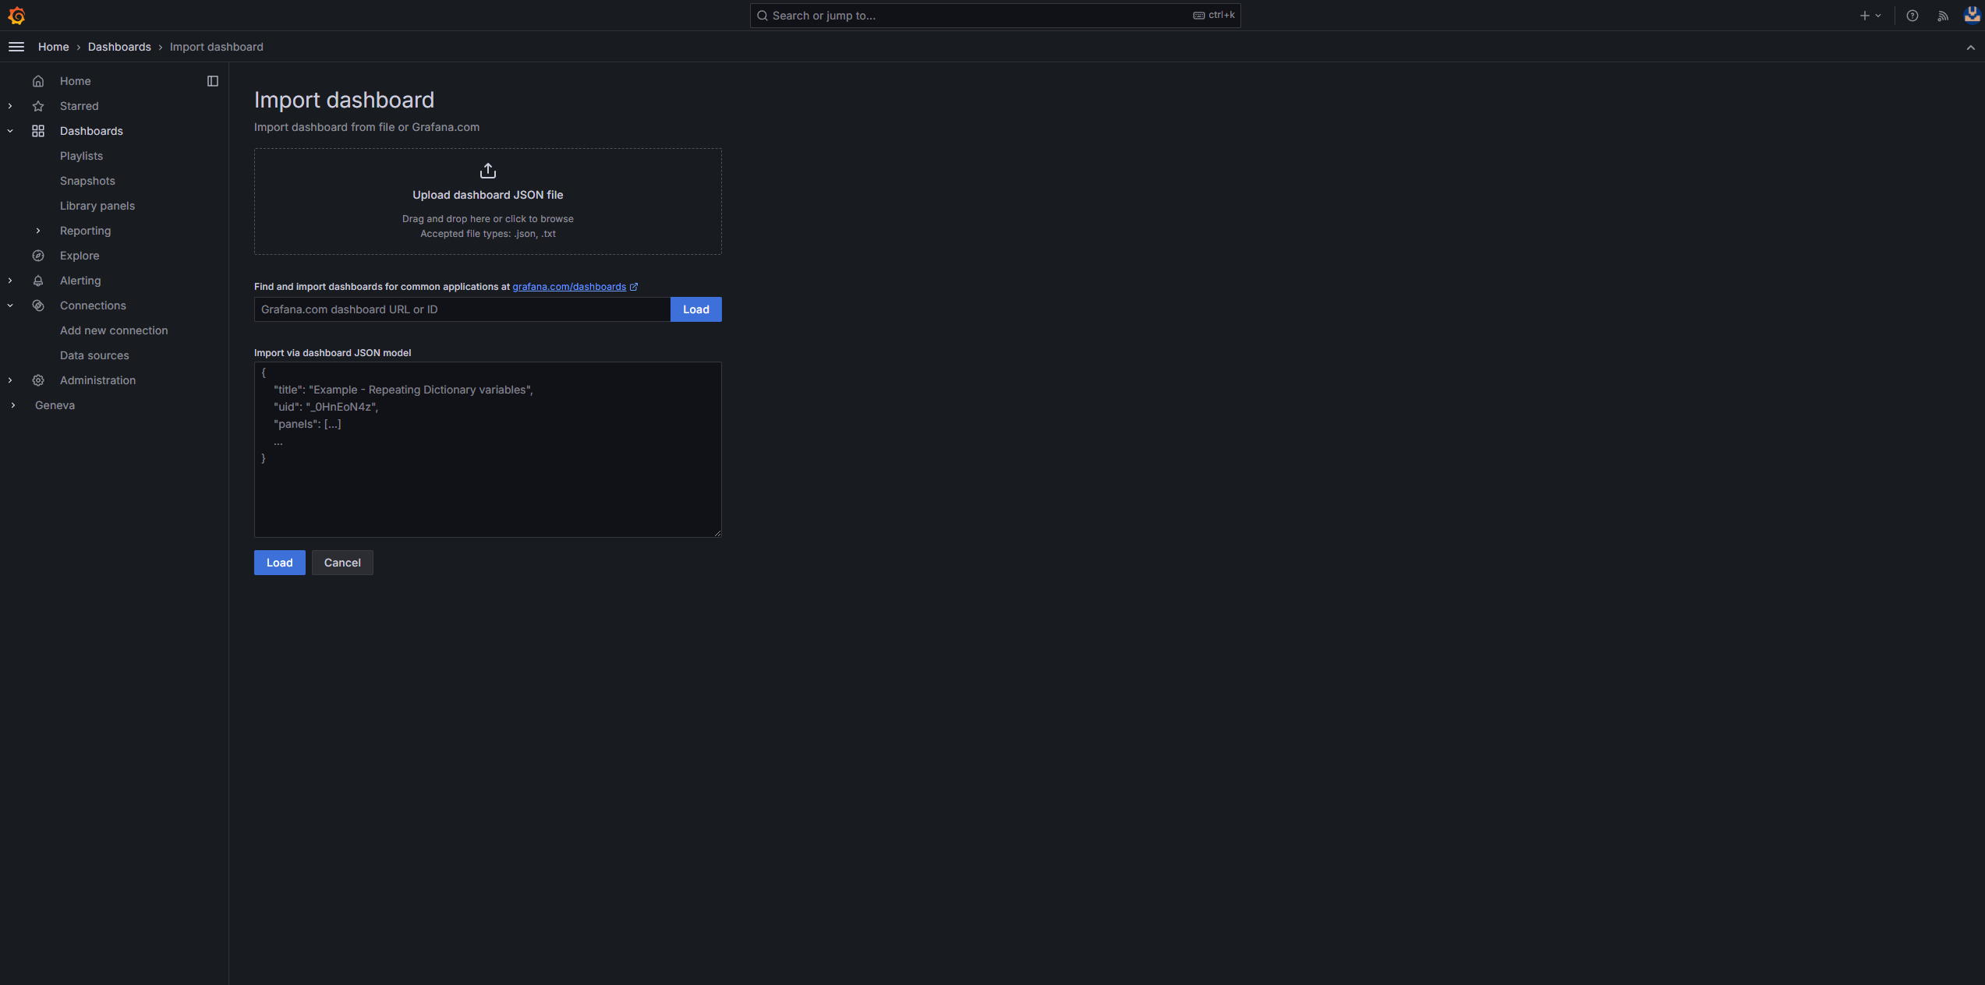Collapse the Connections section chevron
Screen dimensions: 1985x985
10,305
